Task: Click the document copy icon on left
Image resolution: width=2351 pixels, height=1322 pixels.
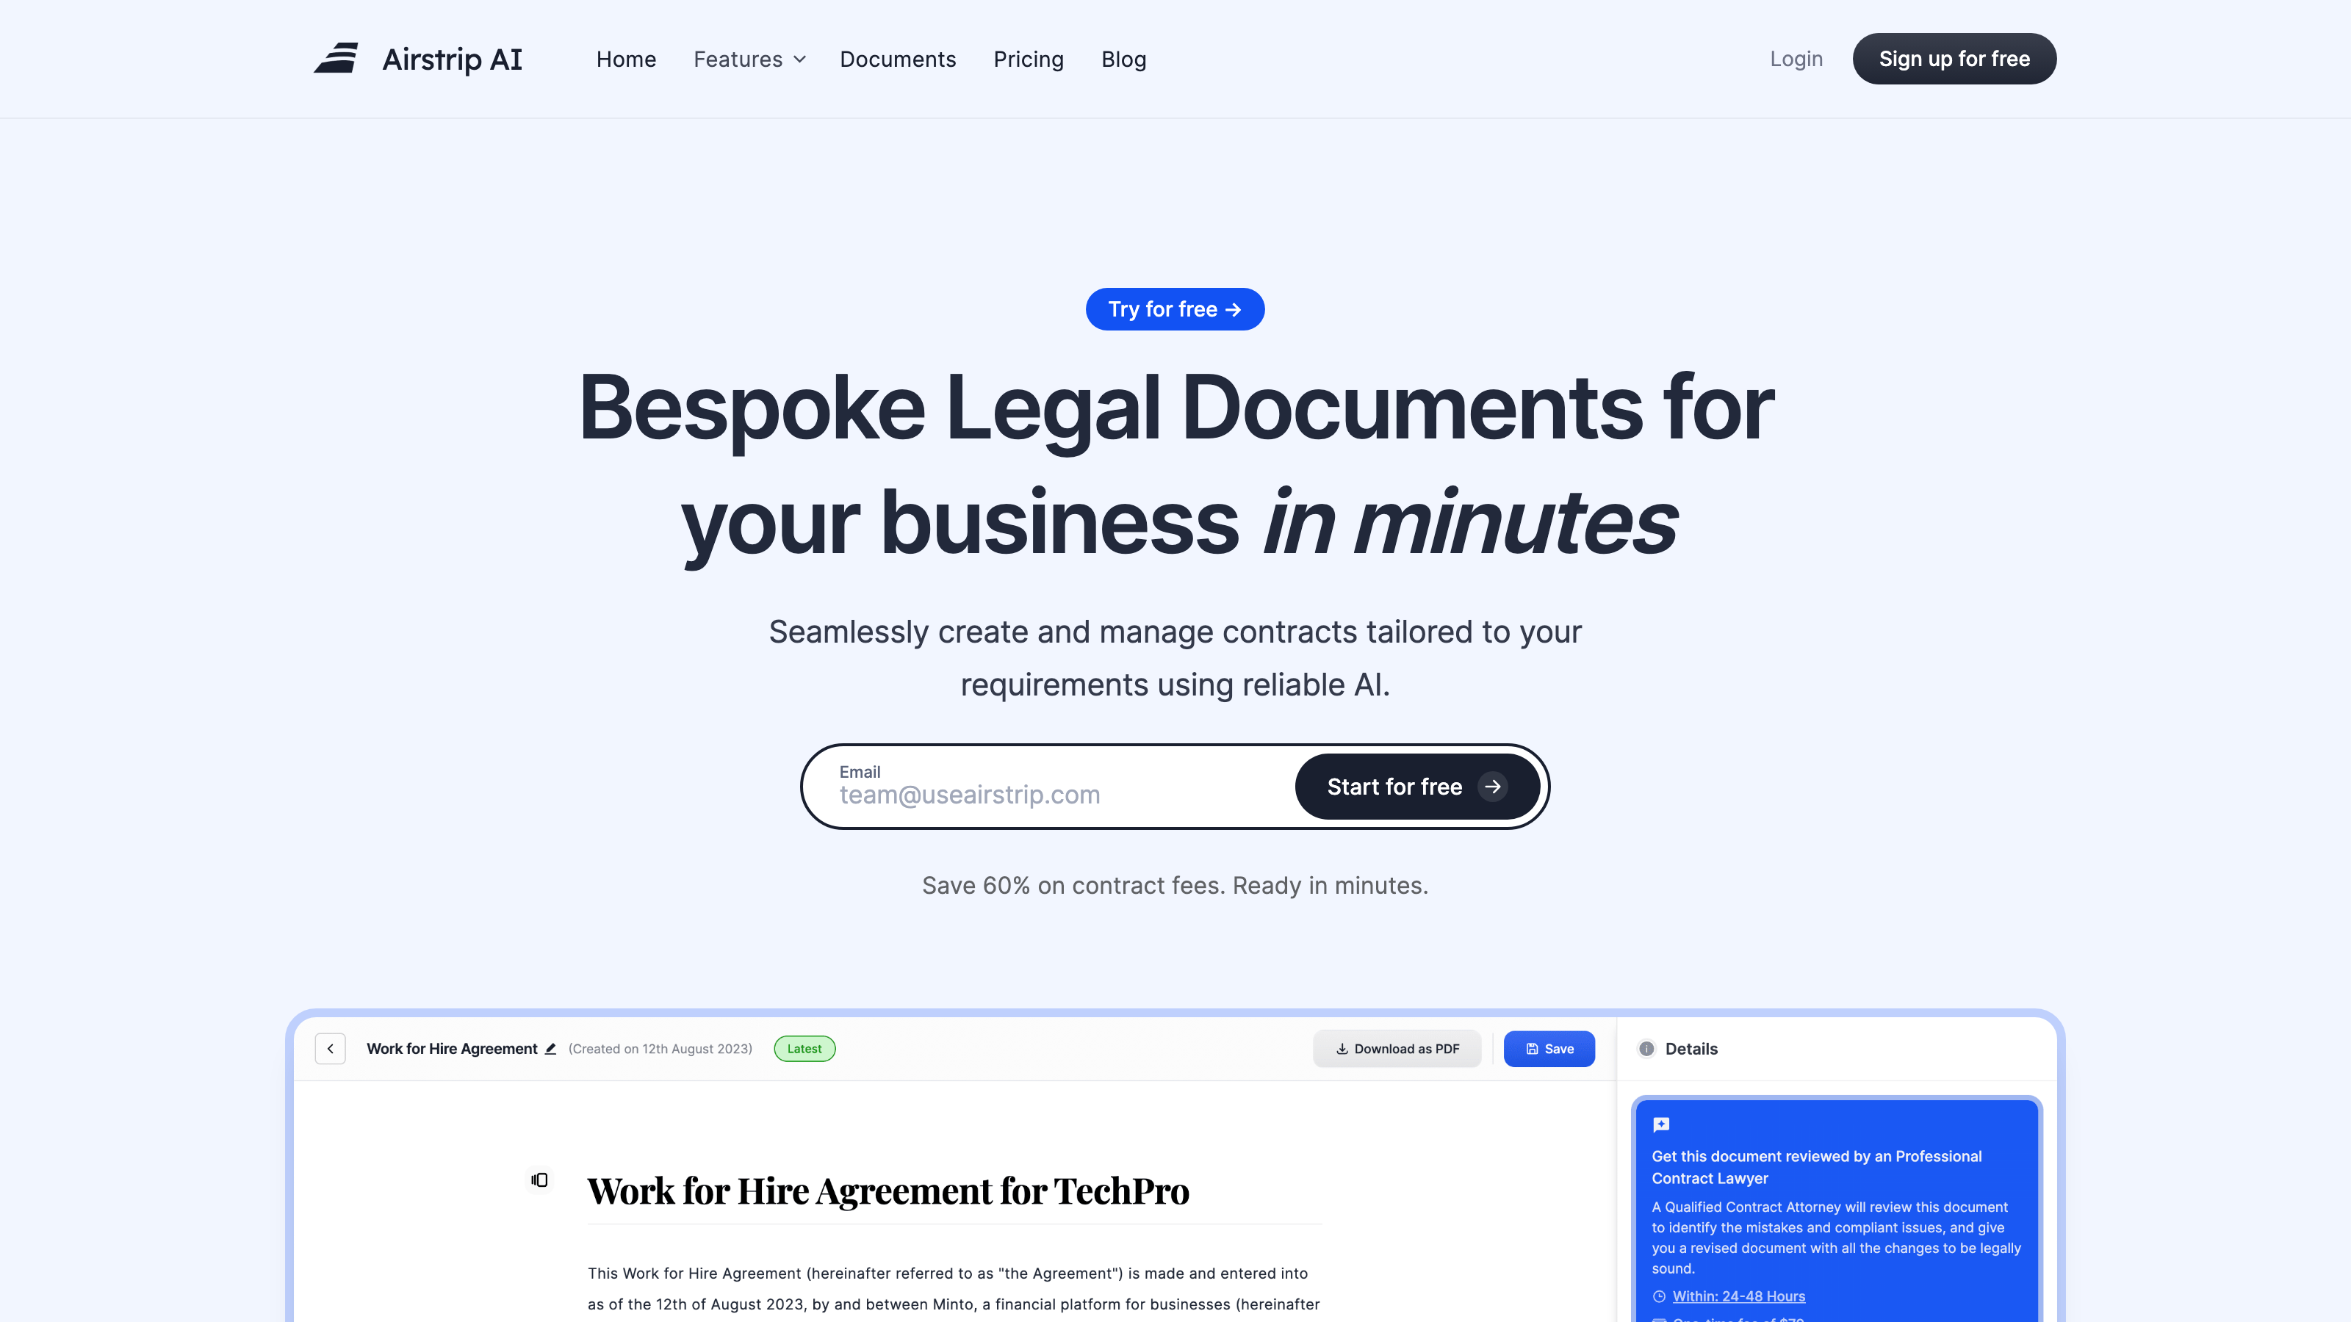Action: point(539,1182)
